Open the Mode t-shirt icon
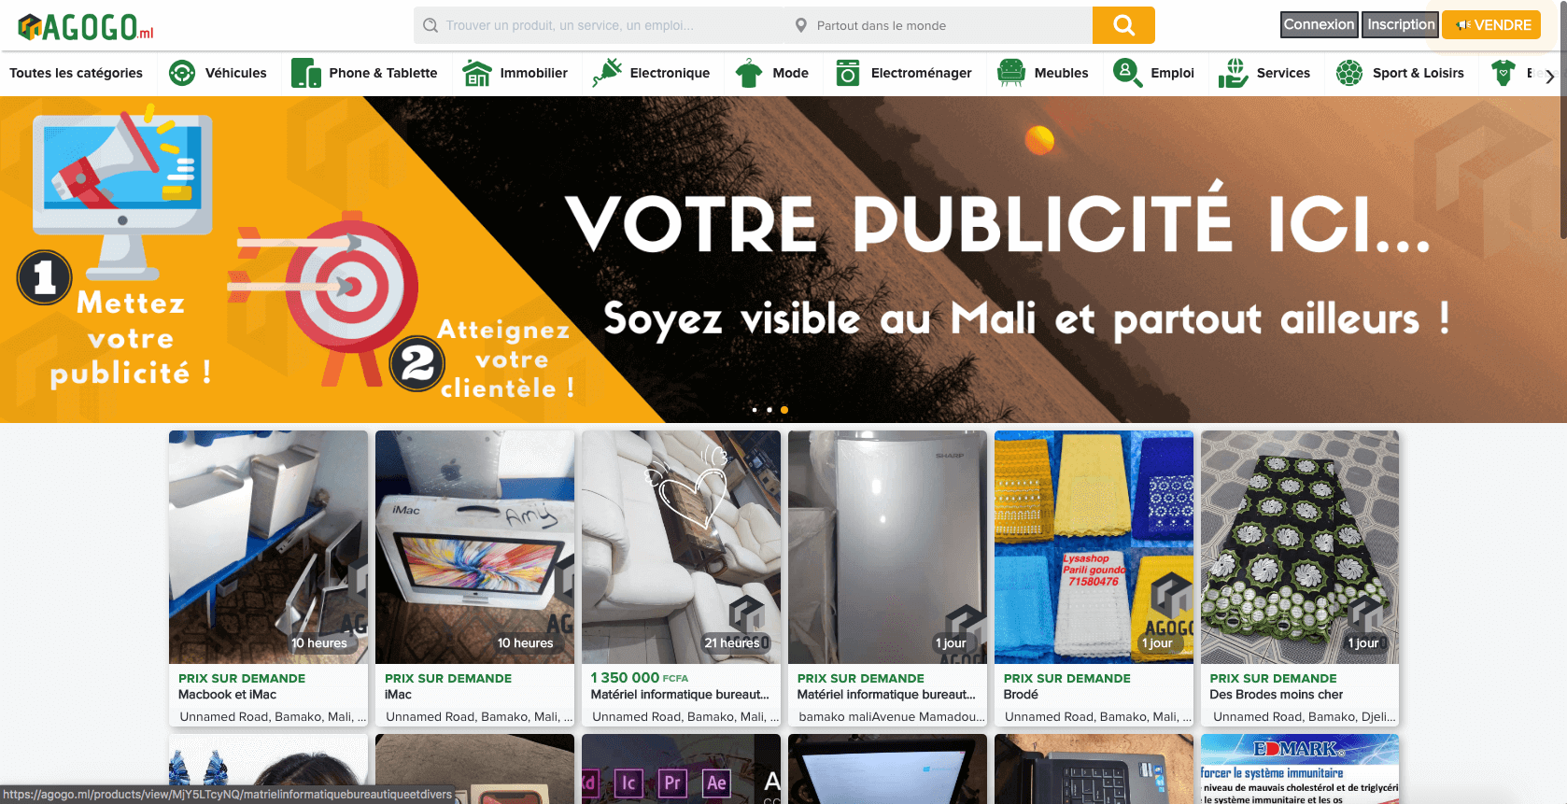Image resolution: width=1567 pixels, height=804 pixels. [749, 73]
